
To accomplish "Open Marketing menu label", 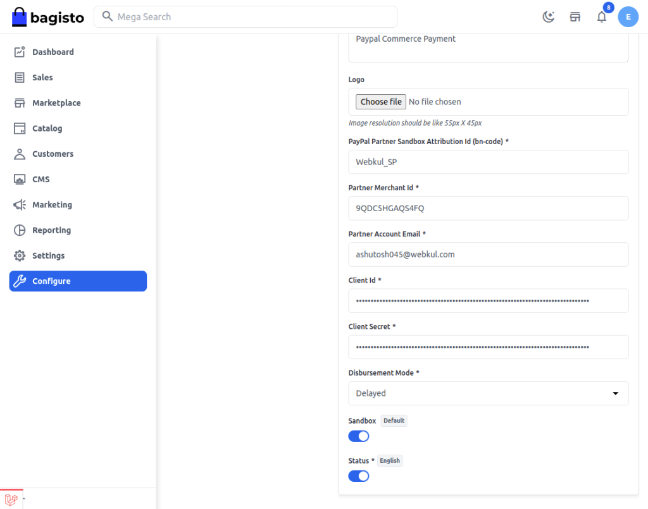I will [53, 205].
